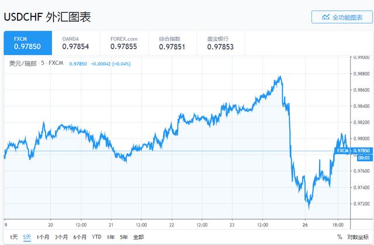Set time range to 1天

coord(13,237)
